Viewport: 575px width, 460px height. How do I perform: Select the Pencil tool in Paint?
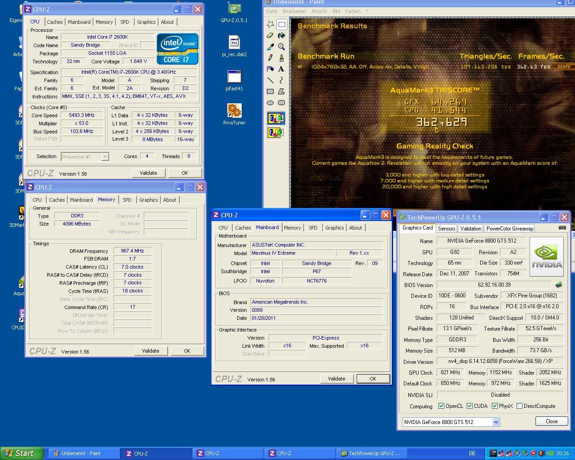pyautogui.click(x=270, y=58)
